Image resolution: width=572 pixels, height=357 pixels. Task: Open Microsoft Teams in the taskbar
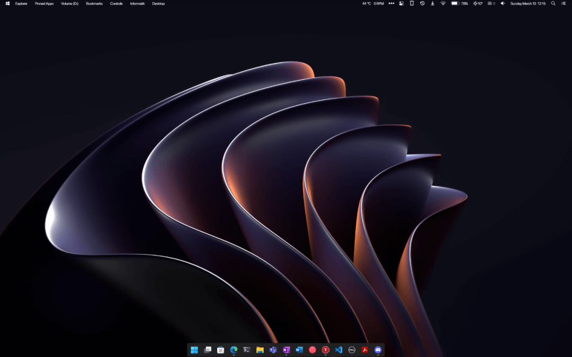point(273,350)
